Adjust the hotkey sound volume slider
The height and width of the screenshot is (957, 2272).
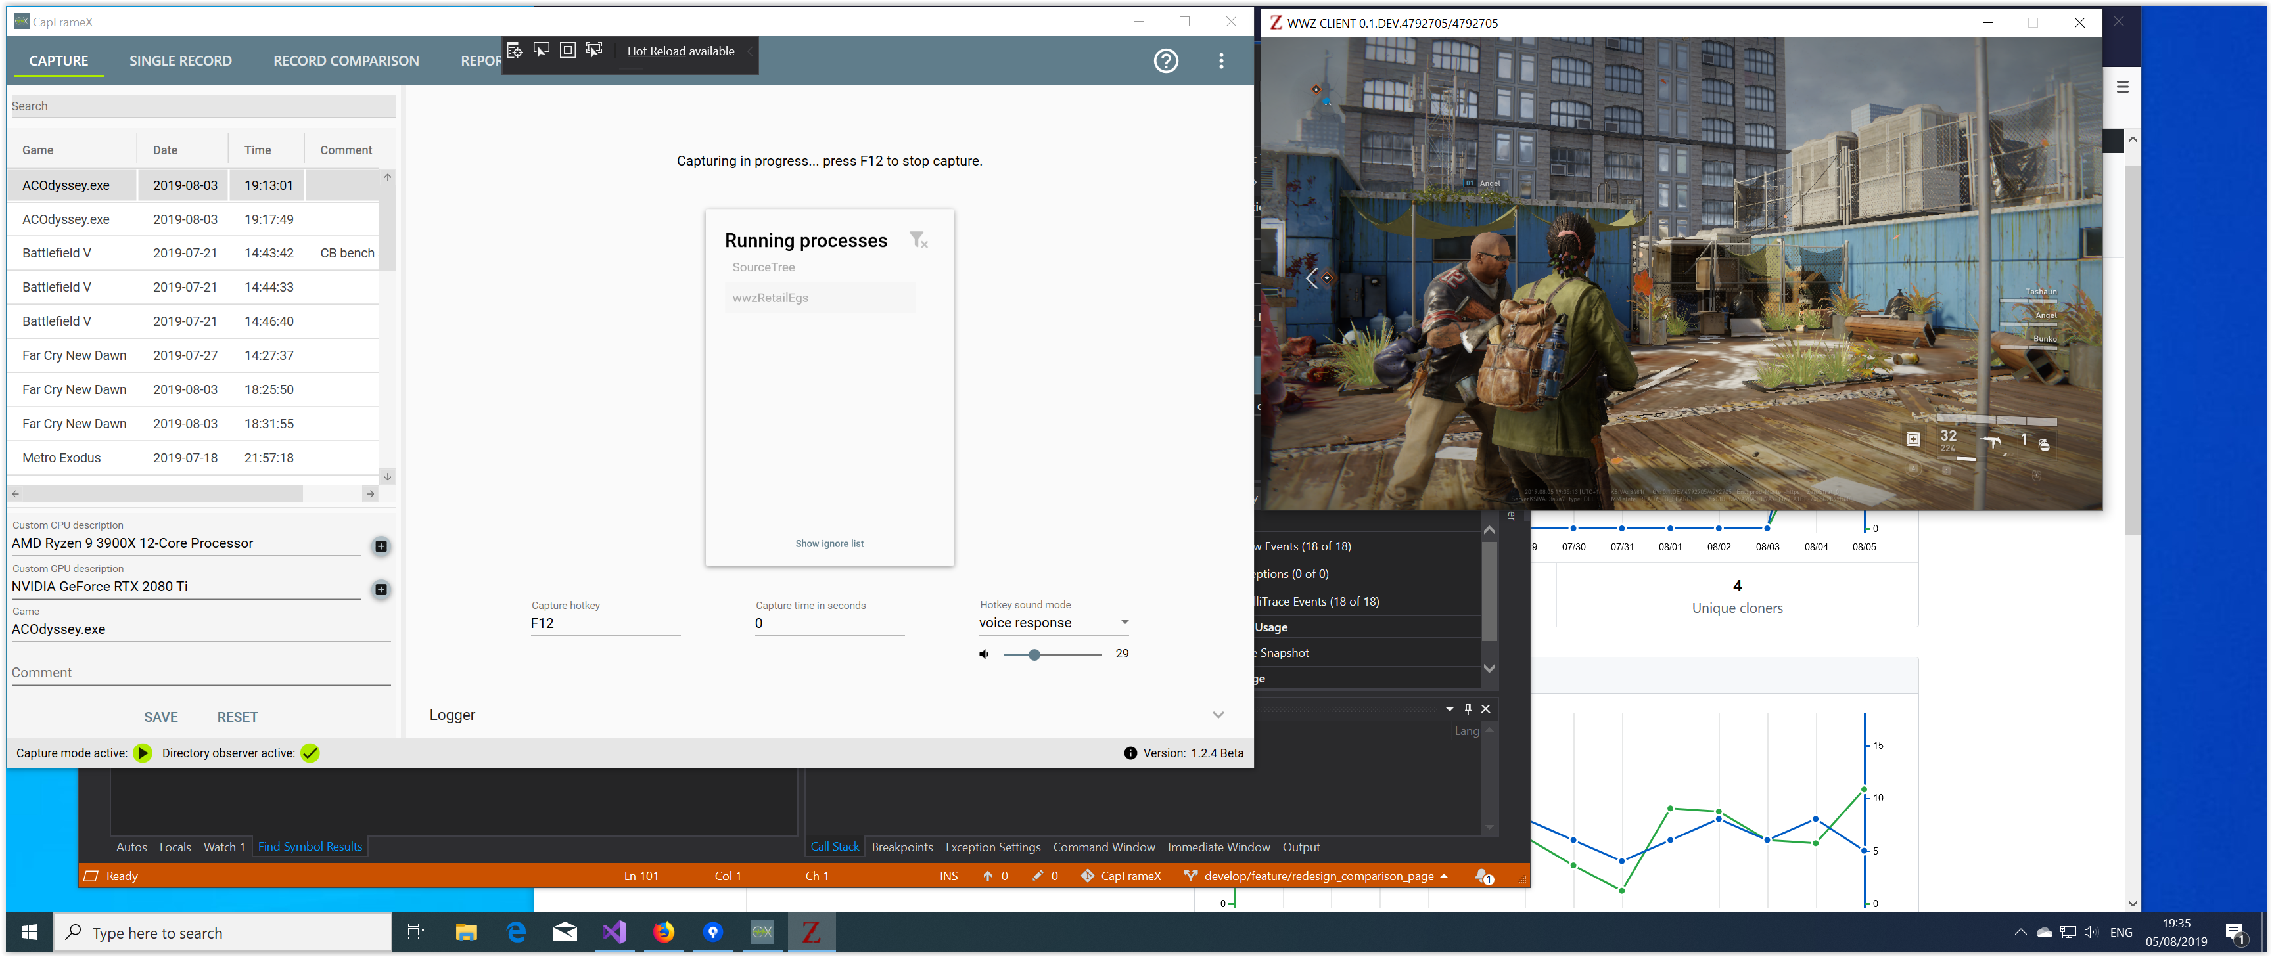point(1034,655)
